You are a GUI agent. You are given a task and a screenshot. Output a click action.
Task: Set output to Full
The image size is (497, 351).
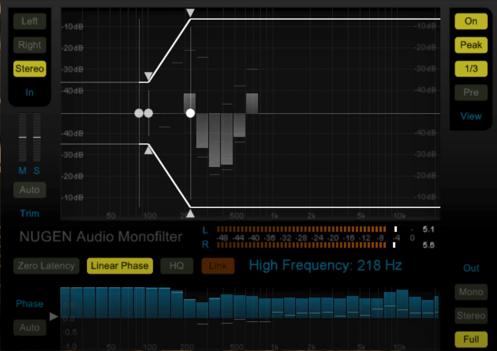click(471, 339)
